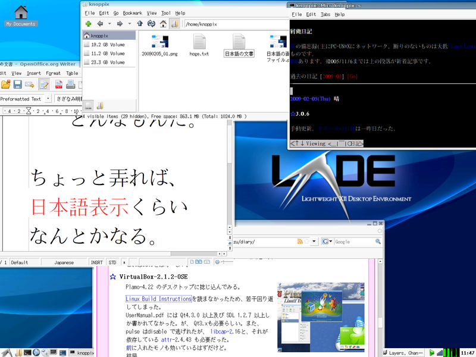Open the Writer Format menu
Image resolution: width=476 pixels, height=357 pixels.
pyautogui.click(x=53, y=73)
